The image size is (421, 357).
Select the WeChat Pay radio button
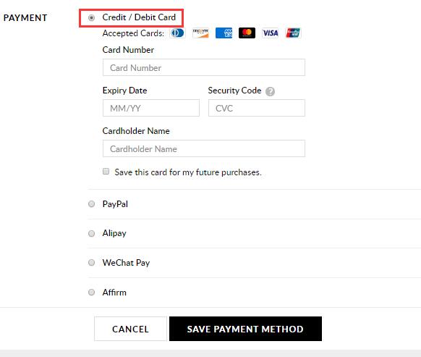point(92,263)
